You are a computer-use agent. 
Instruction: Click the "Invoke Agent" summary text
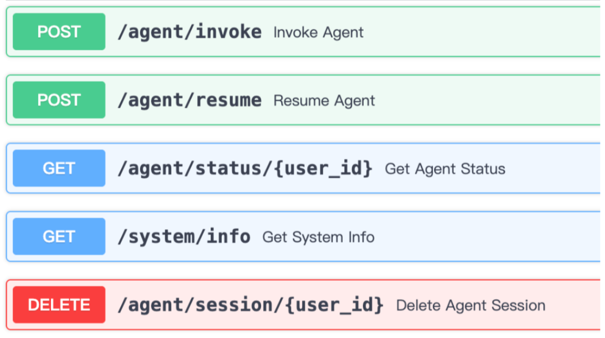[318, 33]
